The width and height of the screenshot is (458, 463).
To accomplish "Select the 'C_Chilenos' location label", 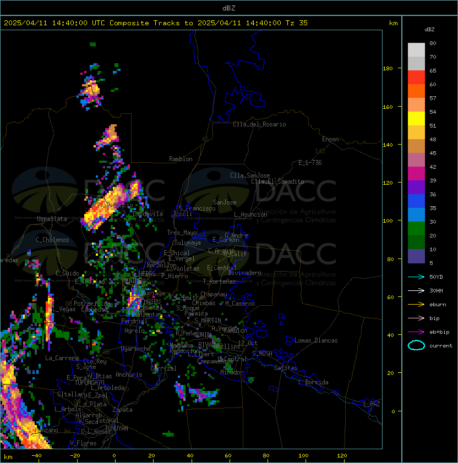I will (52, 240).
